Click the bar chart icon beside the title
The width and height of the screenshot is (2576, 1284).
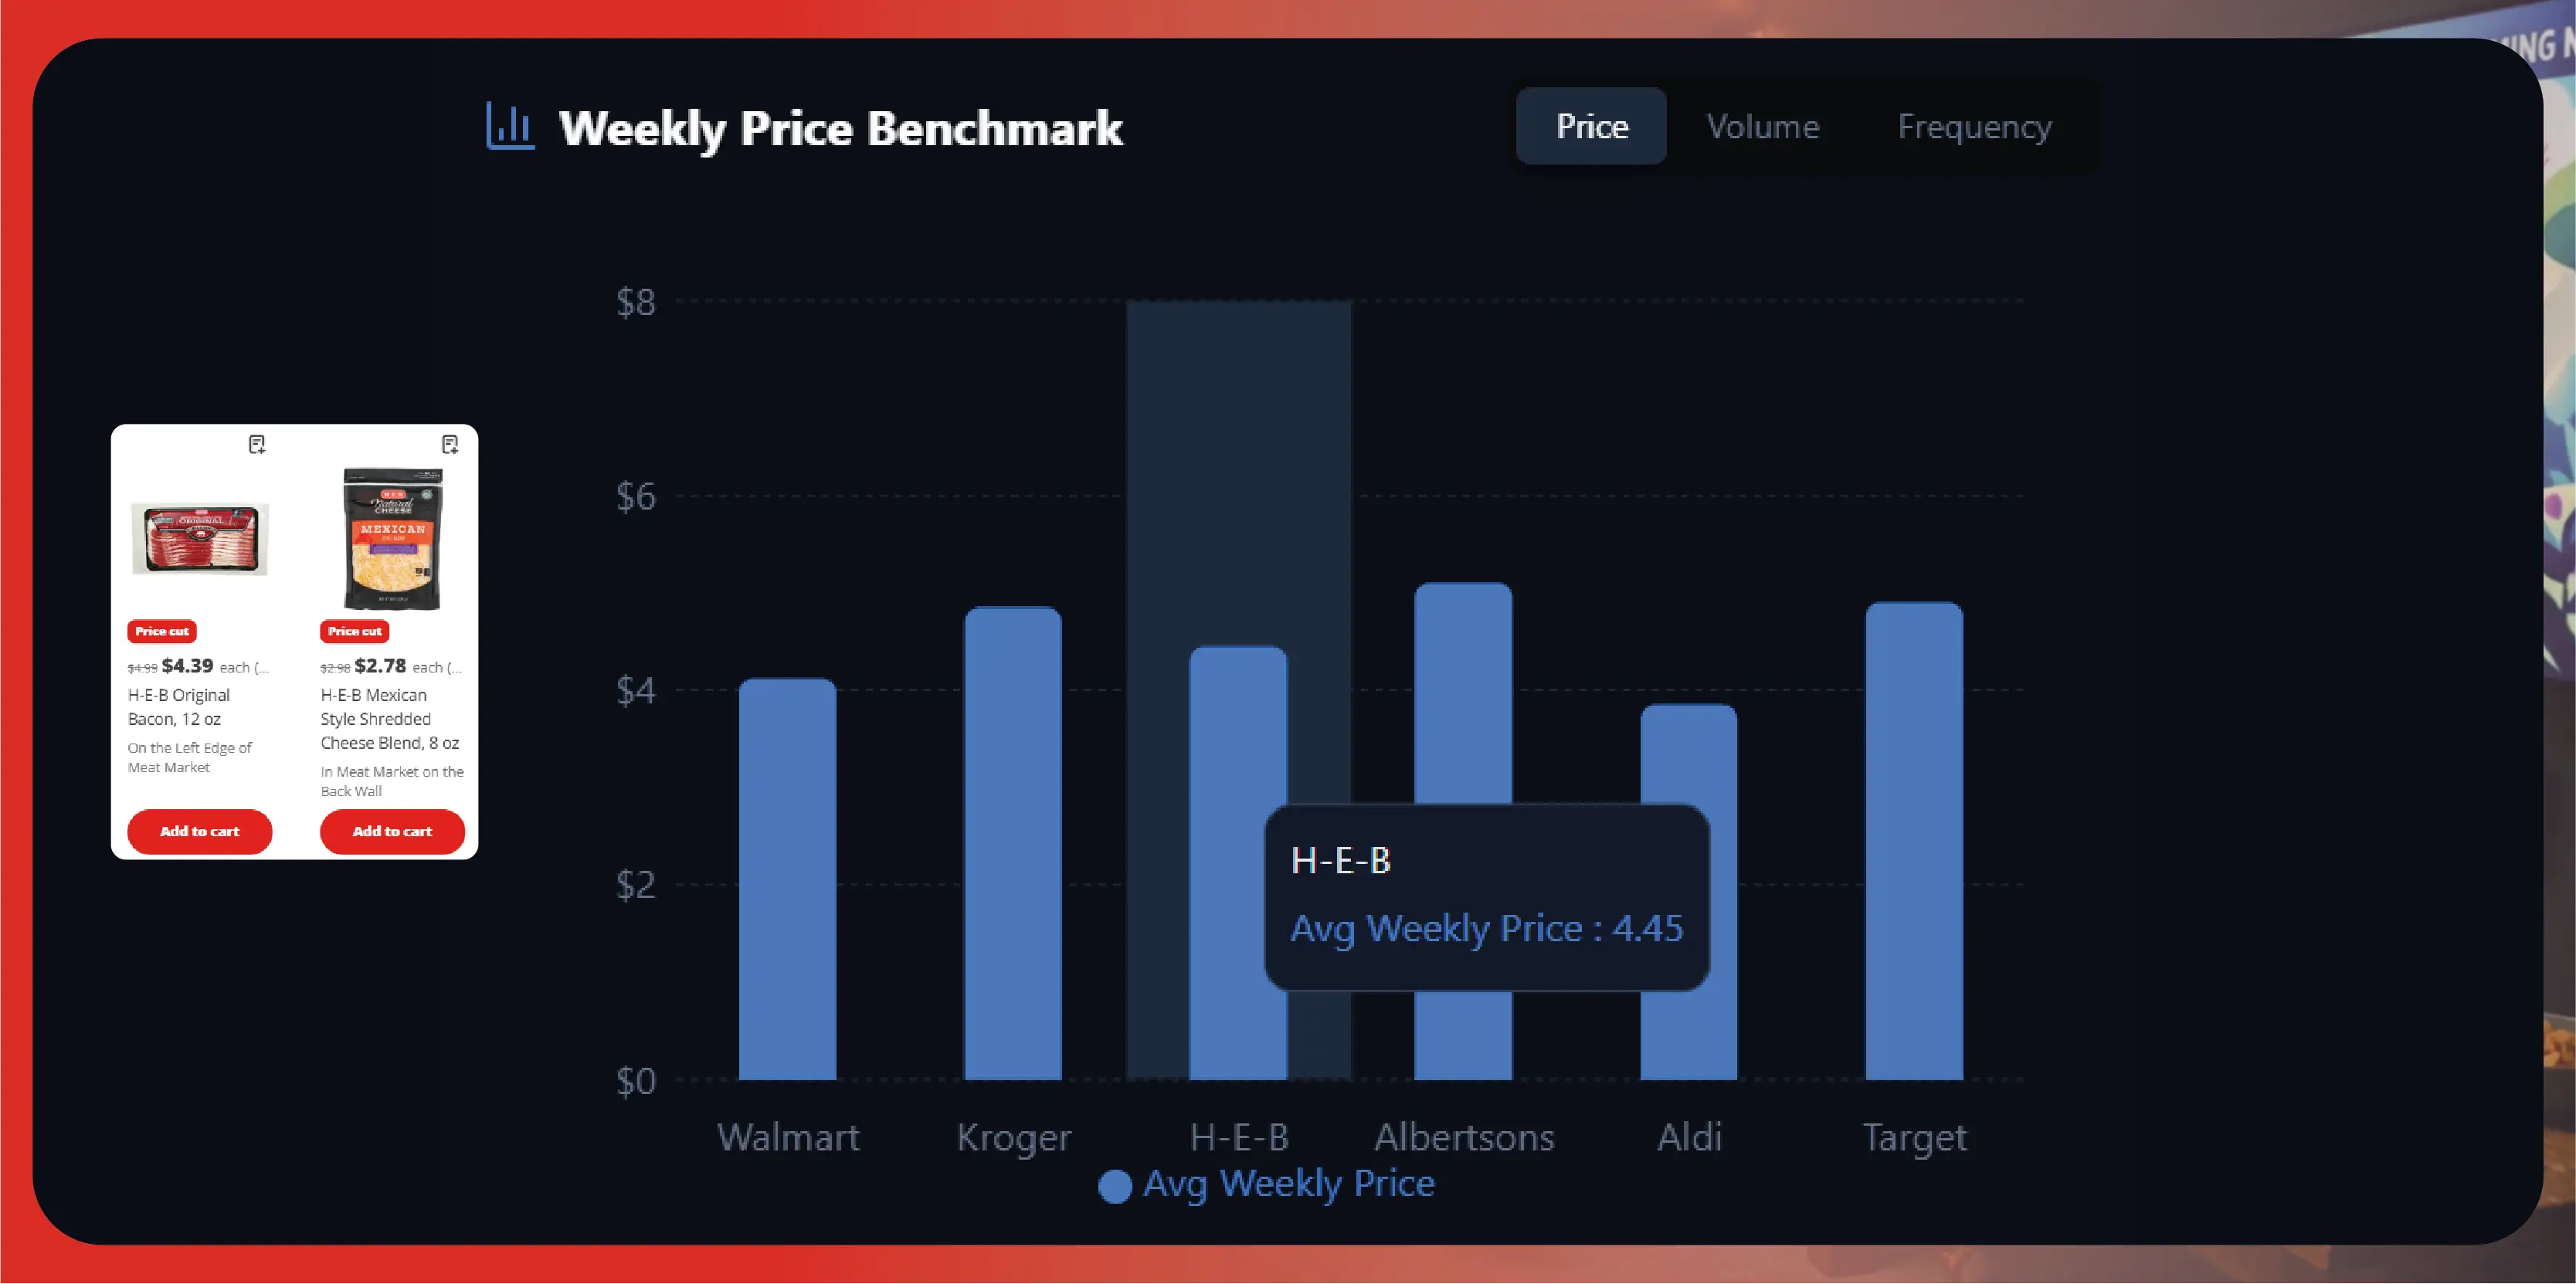(510, 127)
